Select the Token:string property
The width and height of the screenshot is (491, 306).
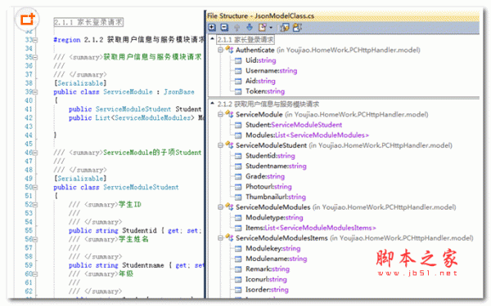tap(265, 91)
